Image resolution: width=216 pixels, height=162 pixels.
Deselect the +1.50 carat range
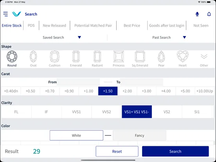coord(108,91)
